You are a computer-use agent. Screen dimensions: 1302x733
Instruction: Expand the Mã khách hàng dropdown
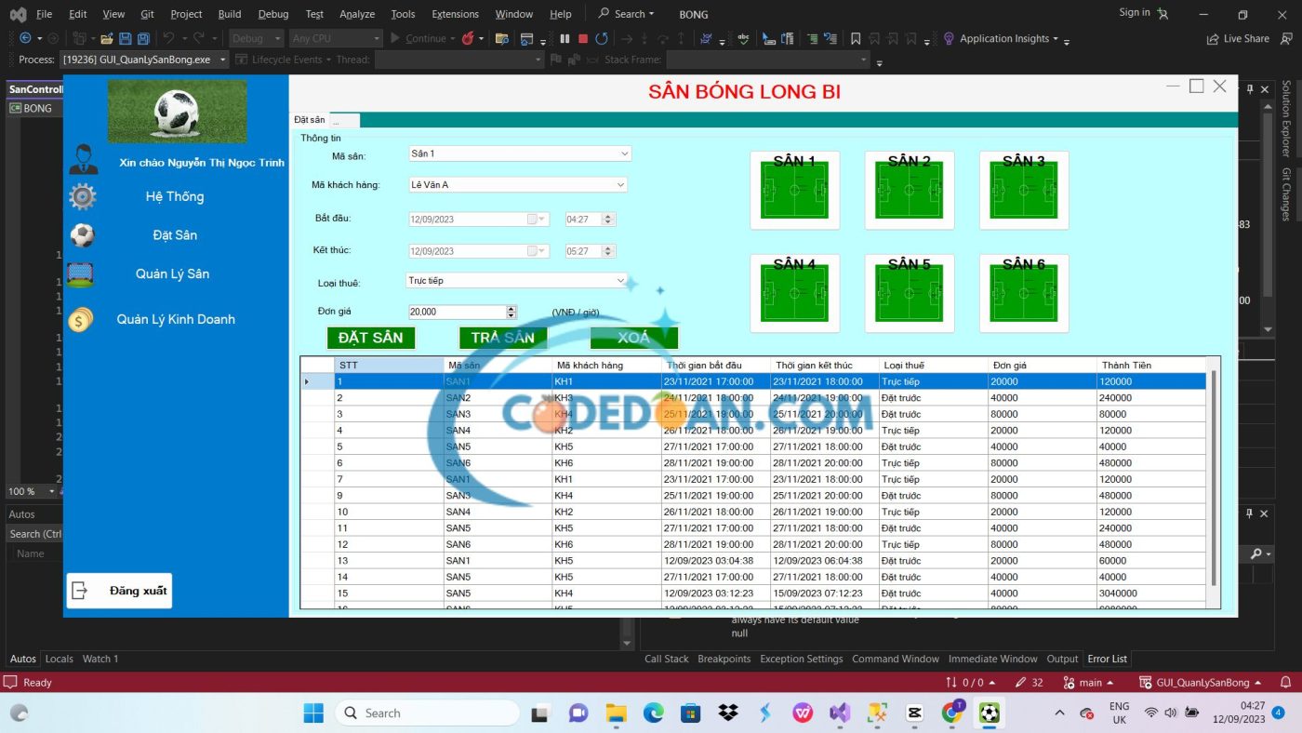(620, 185)
